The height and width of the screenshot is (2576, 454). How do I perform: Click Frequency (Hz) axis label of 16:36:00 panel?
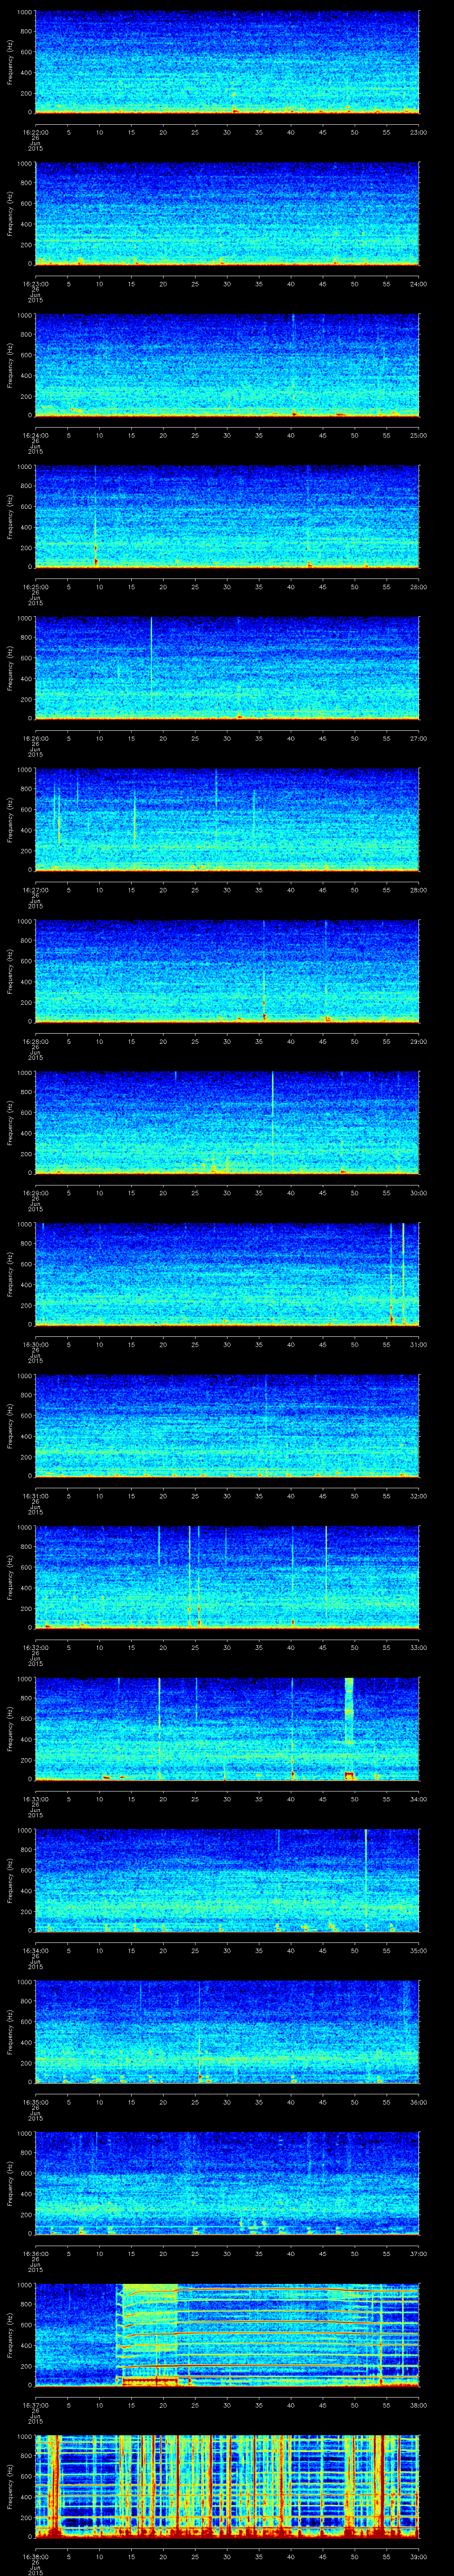[10, 2183]
